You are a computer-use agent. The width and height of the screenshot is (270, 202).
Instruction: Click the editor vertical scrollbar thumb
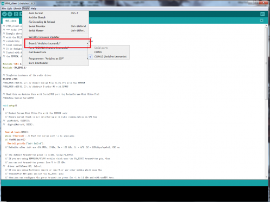pyautogui.click(x=266, y=63)
